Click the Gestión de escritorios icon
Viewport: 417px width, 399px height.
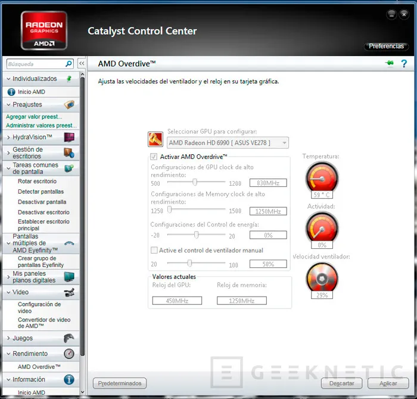[x=69, y=153]
